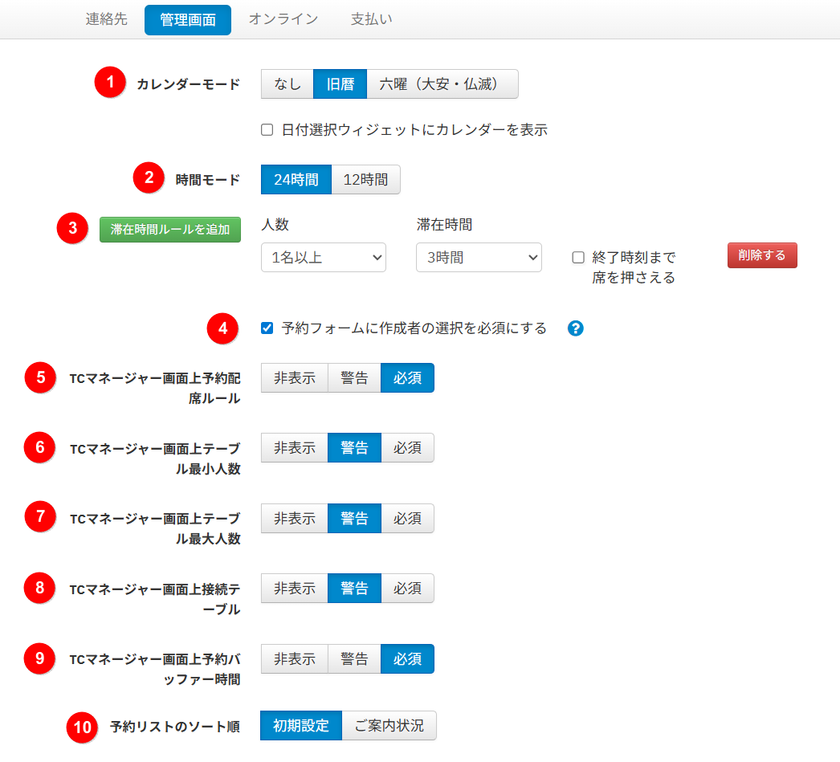840x762 pixels.
Task: Click the red 削除する button
Action: 762,255
